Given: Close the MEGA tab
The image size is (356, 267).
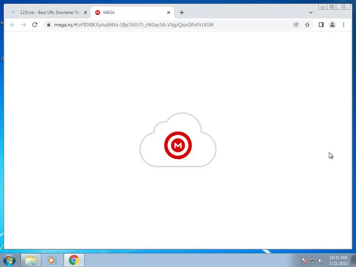Looking at the screenshot, I should (x=169, y=13).
